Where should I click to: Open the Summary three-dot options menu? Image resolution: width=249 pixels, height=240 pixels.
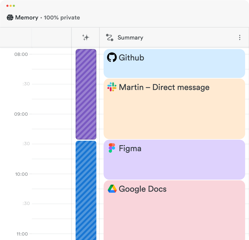(x=240, y=38)
